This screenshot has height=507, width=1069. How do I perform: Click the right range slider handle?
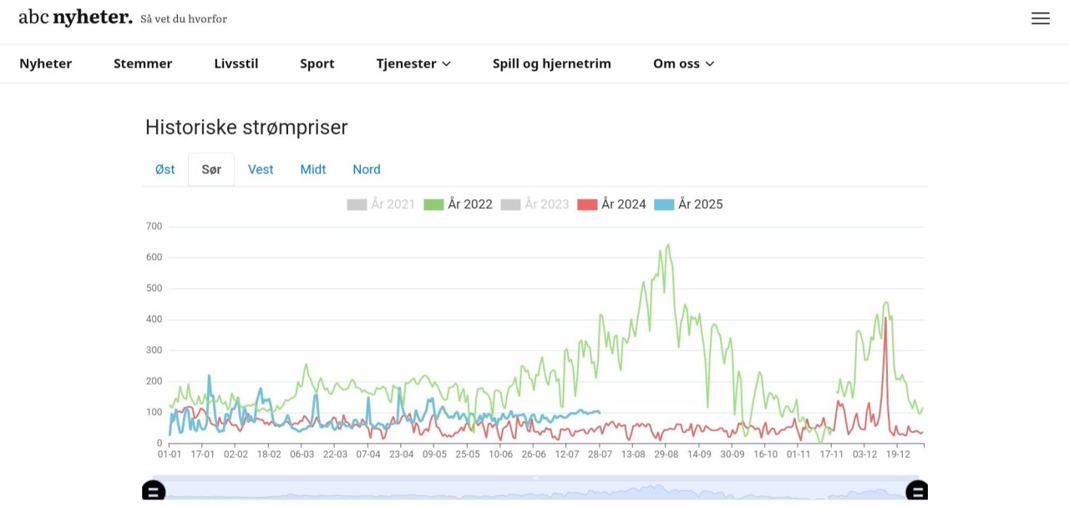click(x=916, y=491)
